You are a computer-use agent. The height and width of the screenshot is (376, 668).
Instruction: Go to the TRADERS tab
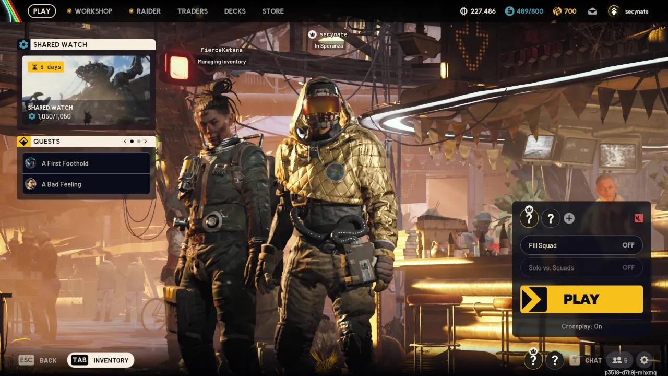click(193, 11)
